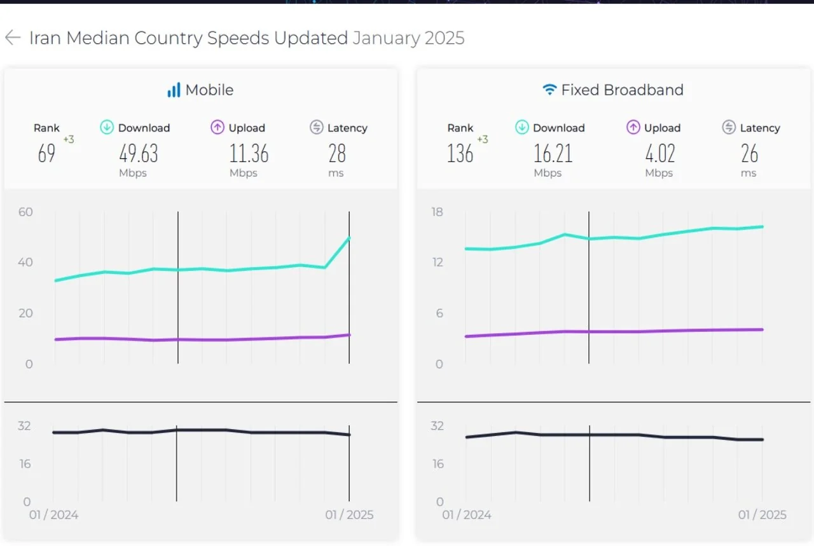Screen dimensions: 814x546
Task: Click the Mobile Latency icon
Action: tap(317, 128)
